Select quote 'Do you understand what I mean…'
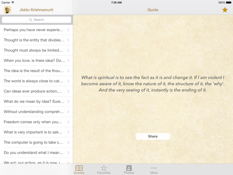233x175 pixels. pyautogui.click(x=36, y=153)
